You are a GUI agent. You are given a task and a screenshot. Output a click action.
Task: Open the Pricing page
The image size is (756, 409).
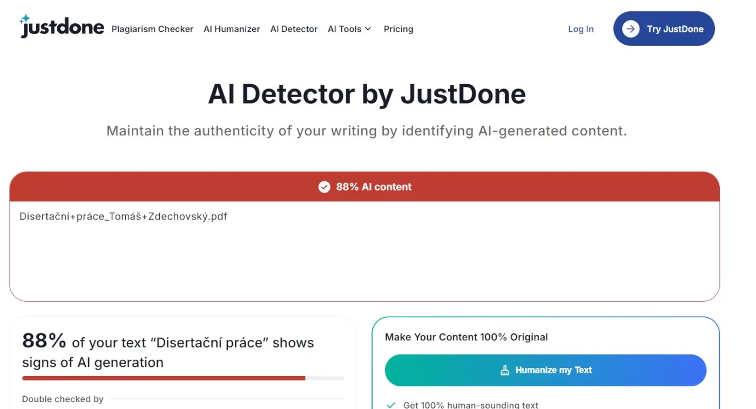tap(399, 29)
